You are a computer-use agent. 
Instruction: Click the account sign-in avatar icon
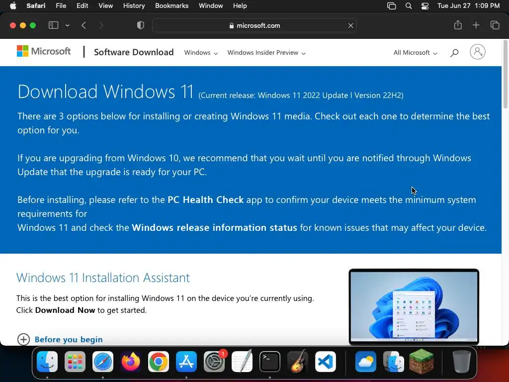point(478,52)
